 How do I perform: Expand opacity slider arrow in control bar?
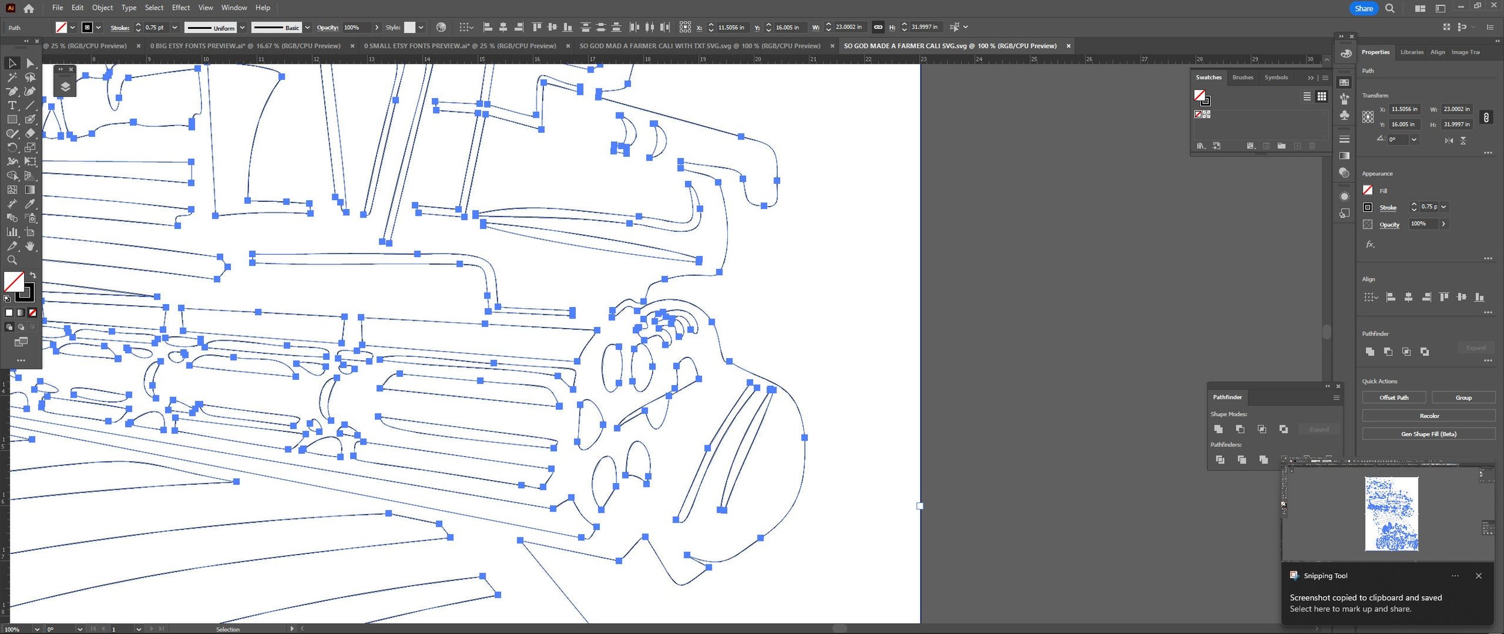(377, 28)
